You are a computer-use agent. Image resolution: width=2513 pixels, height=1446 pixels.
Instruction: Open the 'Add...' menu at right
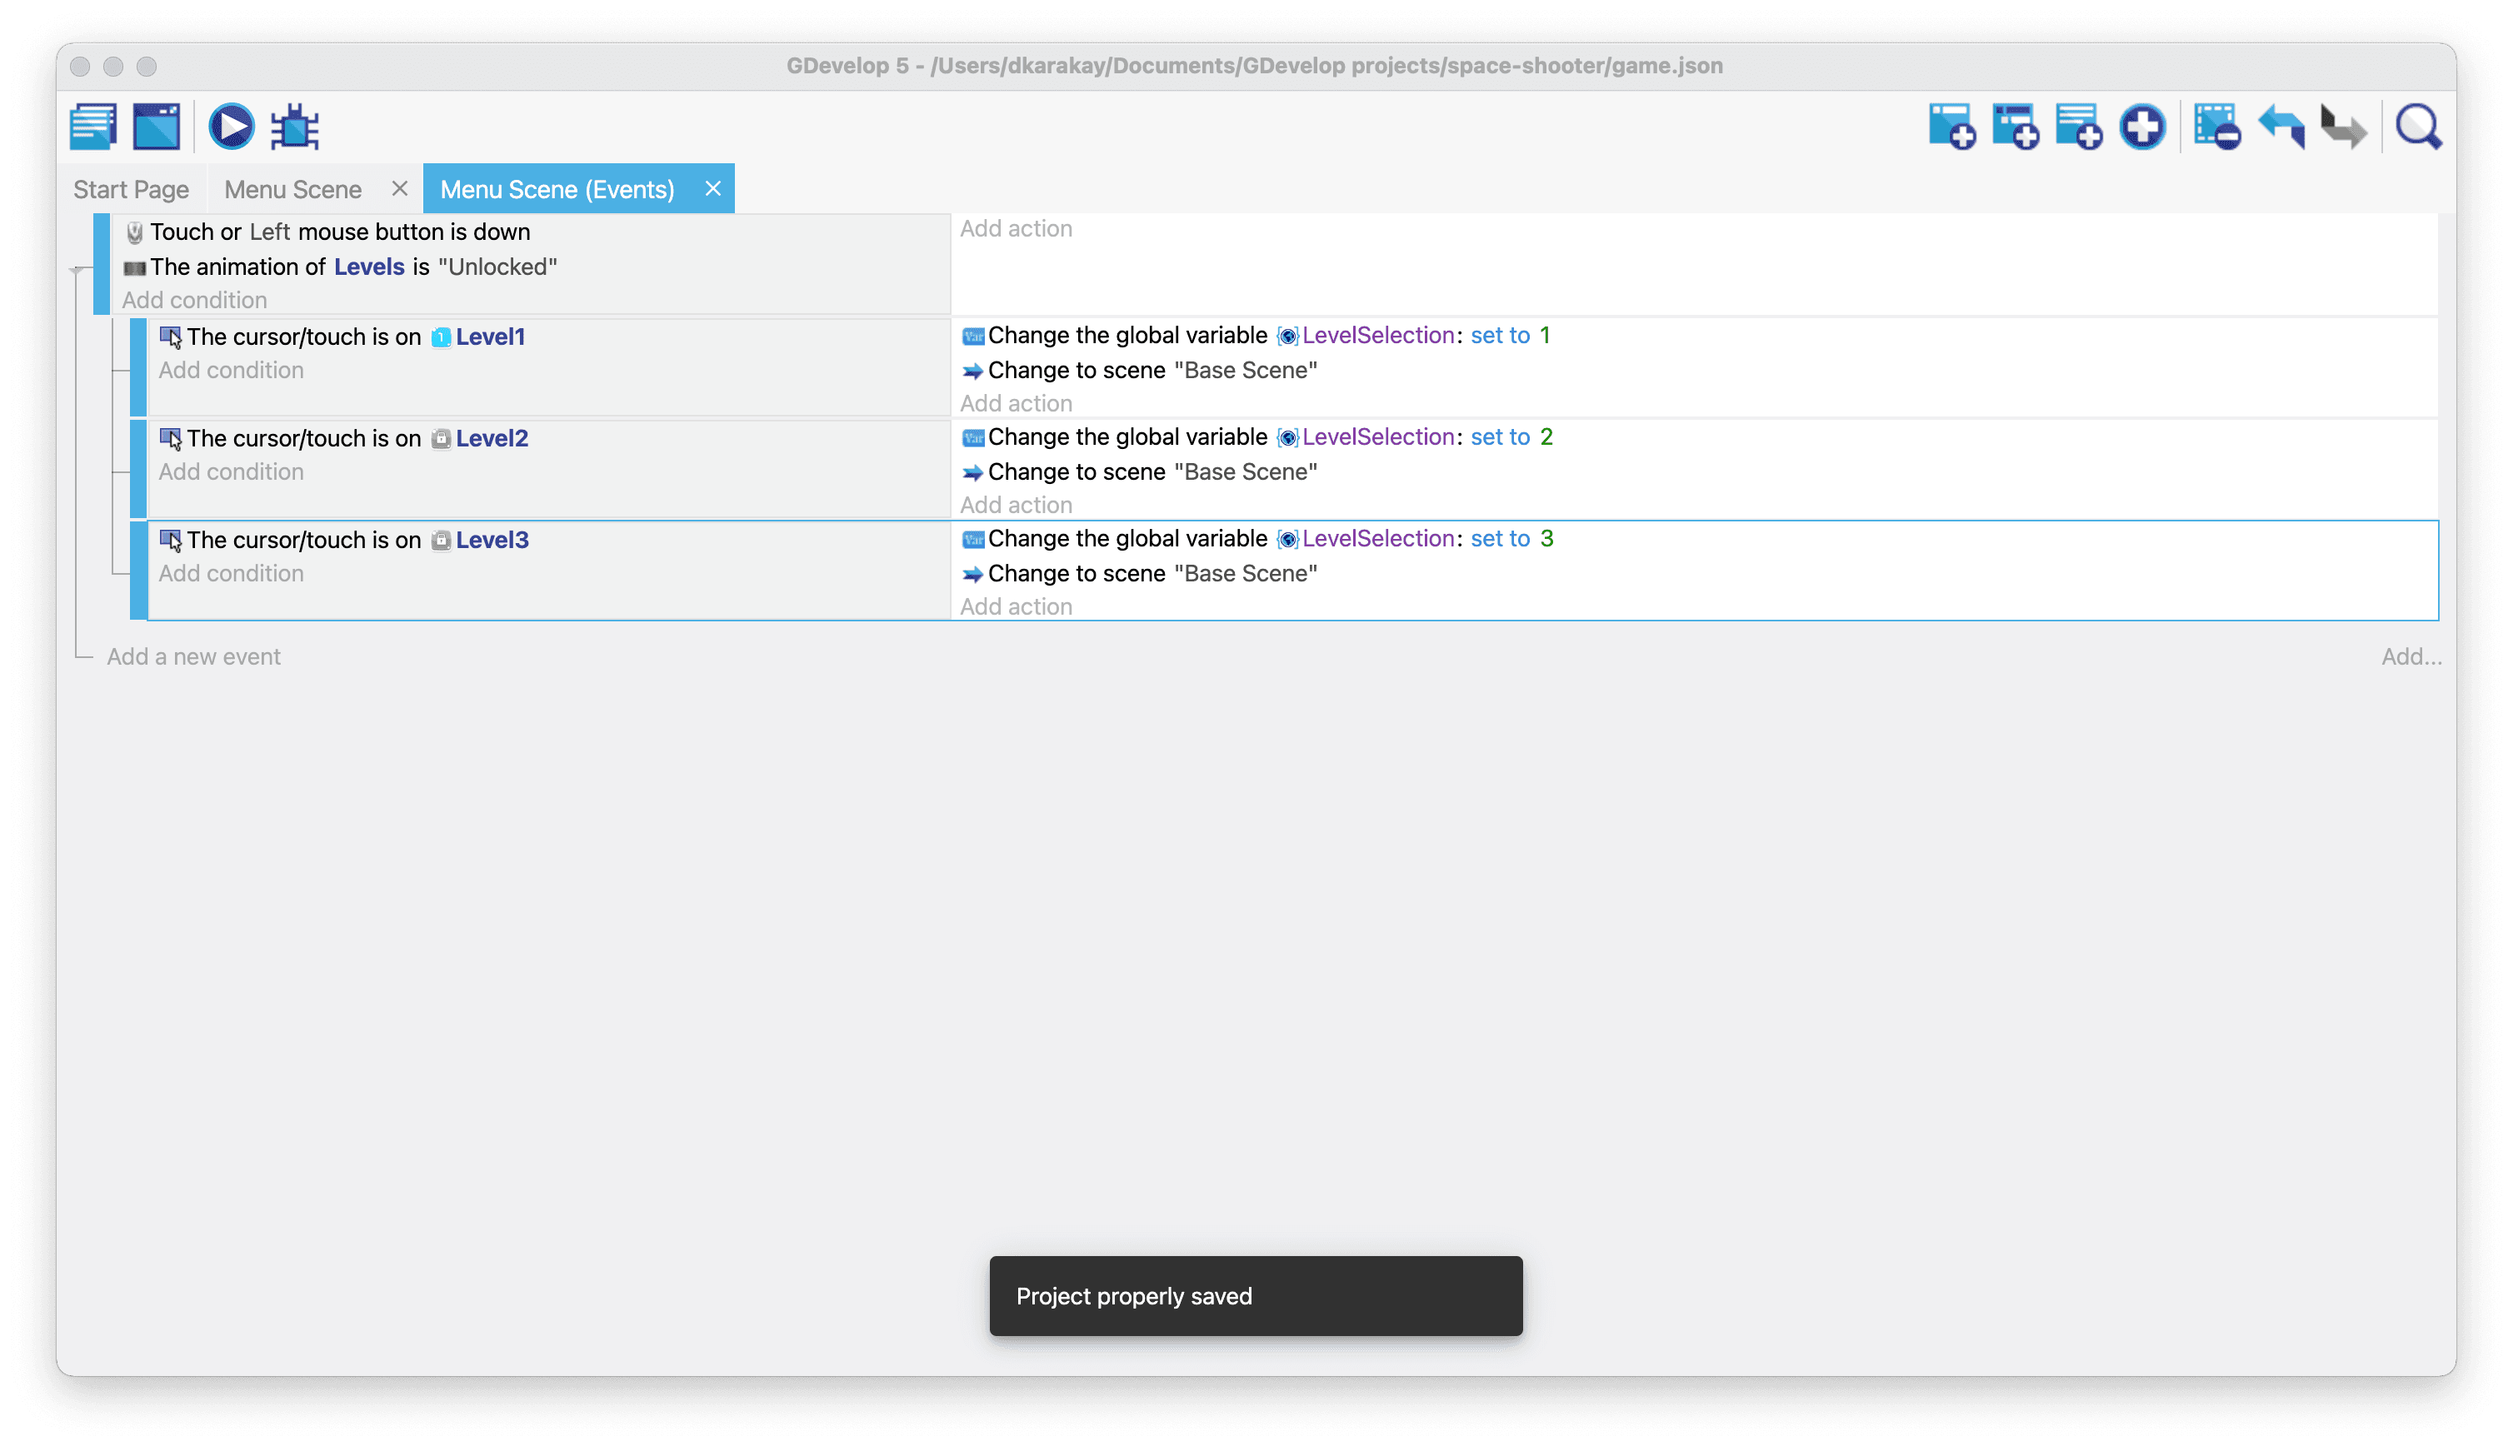point(2411,656)
